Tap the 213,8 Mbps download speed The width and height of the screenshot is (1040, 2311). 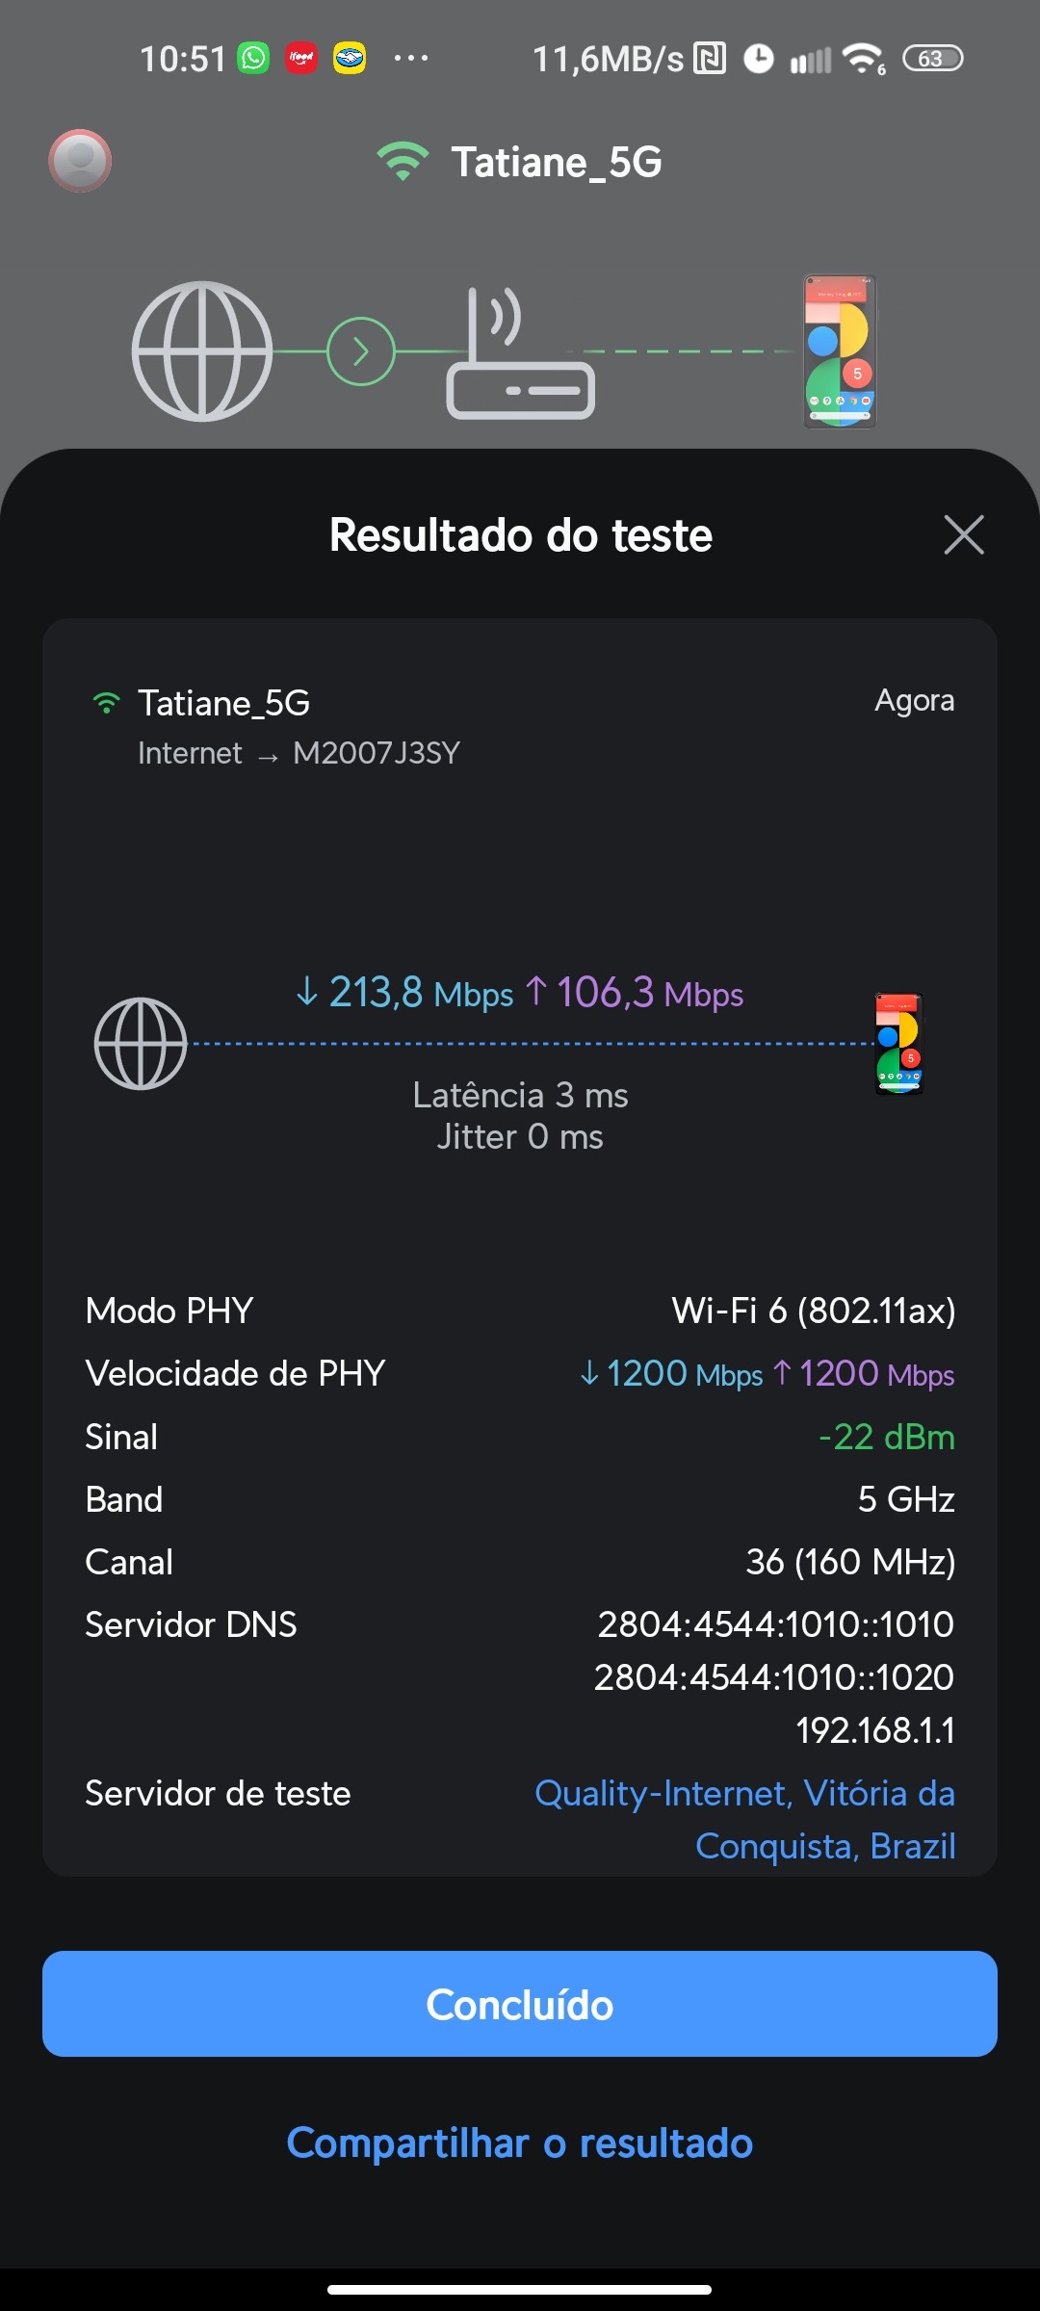pos(404,993)
